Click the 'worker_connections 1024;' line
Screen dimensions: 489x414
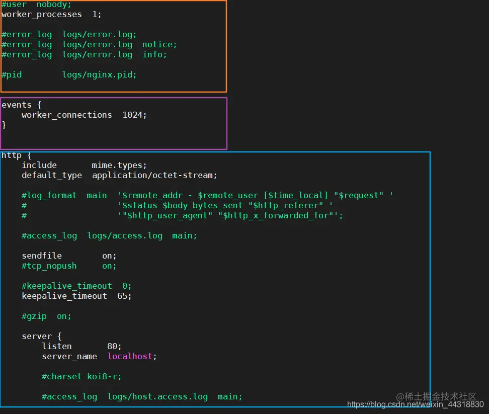(84, 115)
